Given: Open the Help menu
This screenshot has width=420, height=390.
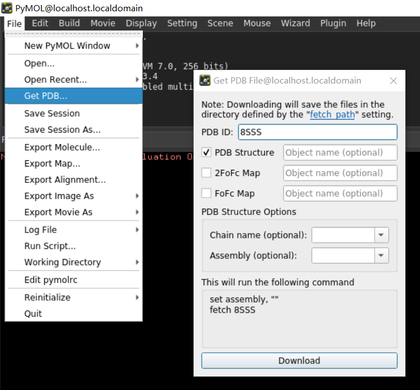Looking at the screenshot, I should 366,23.
